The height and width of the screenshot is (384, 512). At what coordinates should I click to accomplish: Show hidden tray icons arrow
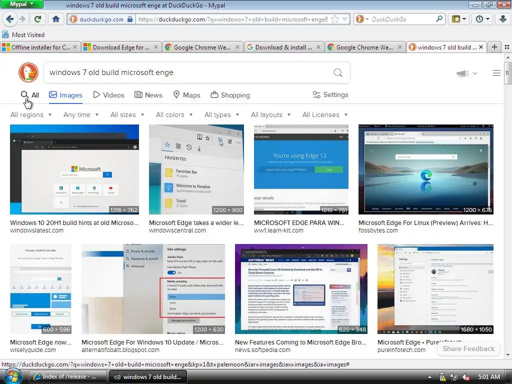coord(429,377)
